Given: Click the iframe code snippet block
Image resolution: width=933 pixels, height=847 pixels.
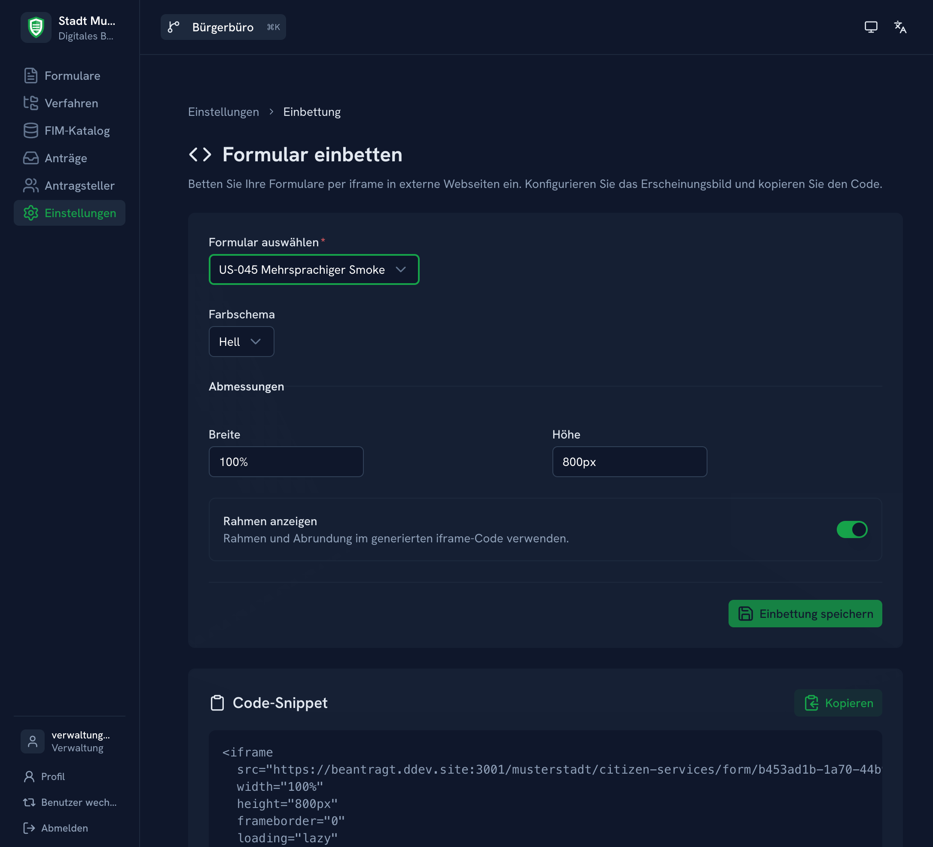Looking at the screenshot, I should 545,789.
